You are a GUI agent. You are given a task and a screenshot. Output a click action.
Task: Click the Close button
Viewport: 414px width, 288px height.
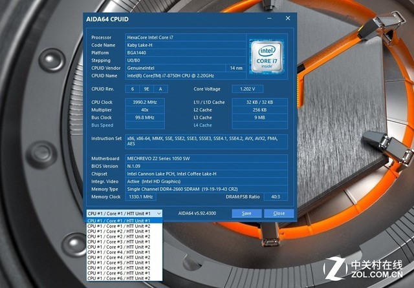click(x=279, y=214)
